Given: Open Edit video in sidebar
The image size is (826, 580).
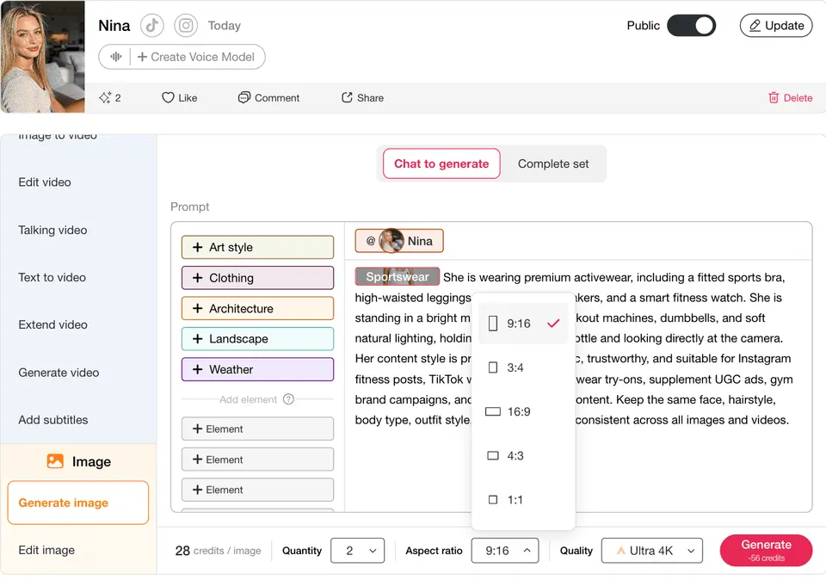Looking at the screenshot, I should 45,182.
